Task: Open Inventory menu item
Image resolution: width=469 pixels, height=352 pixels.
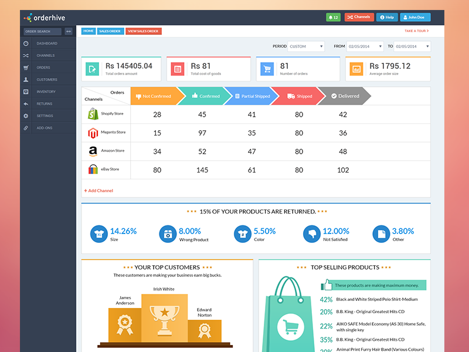Action: pyautogui.click(x=48, y=92)
